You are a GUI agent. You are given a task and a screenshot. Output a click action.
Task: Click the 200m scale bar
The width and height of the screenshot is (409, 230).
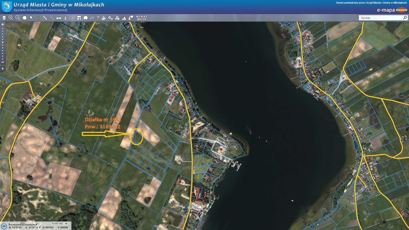(22, 224)
